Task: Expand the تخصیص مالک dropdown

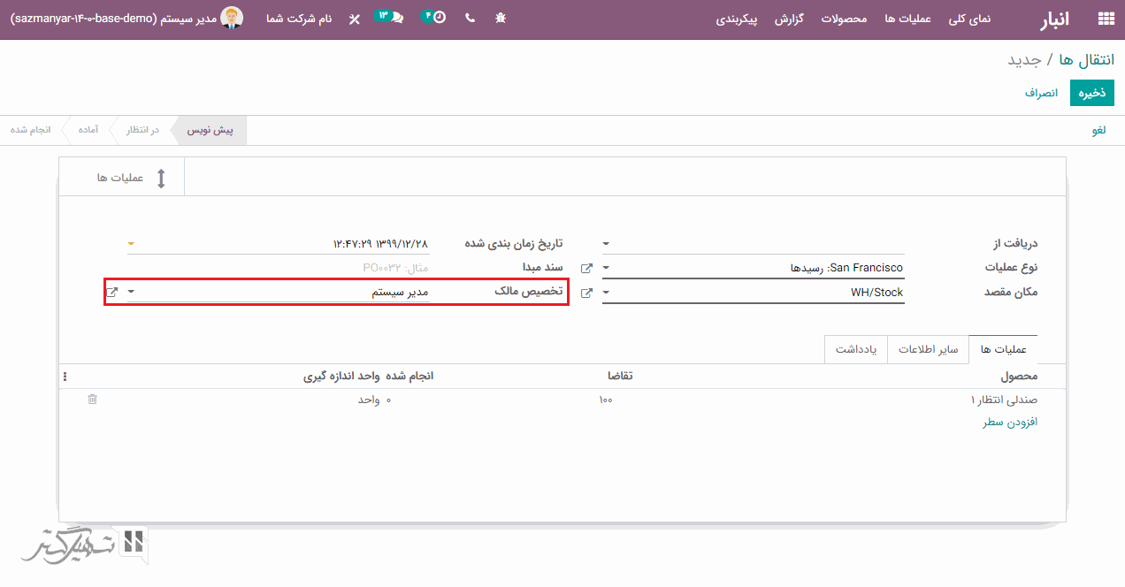Action: (131, 292)
